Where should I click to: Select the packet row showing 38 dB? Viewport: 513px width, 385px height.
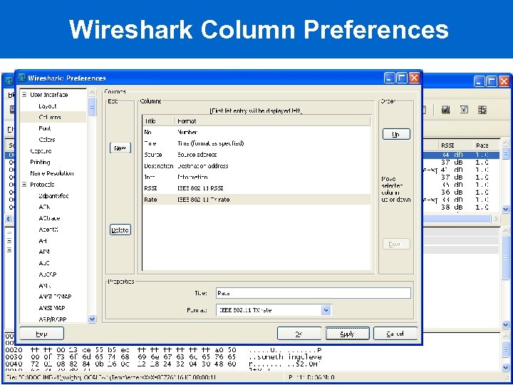(x=461, y=207)
